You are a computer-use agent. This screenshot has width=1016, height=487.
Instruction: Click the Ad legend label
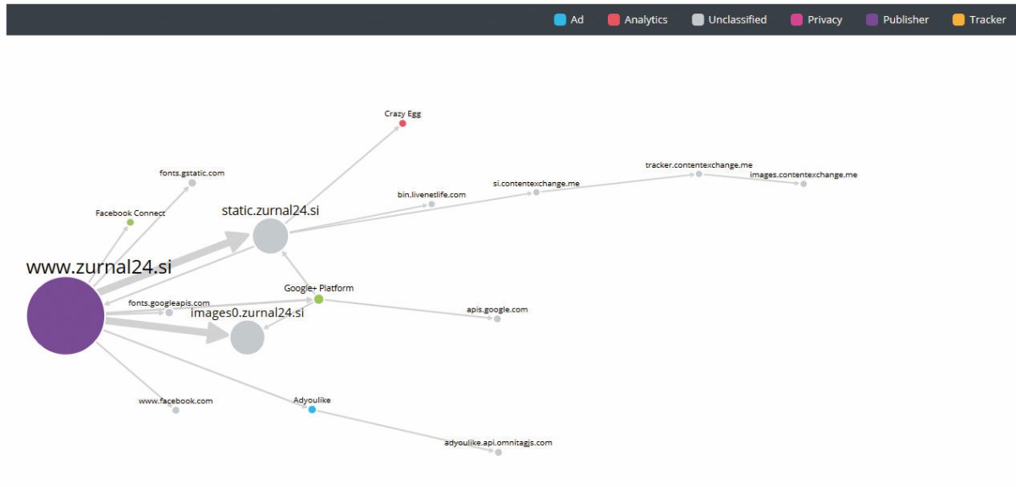point(577,19)
